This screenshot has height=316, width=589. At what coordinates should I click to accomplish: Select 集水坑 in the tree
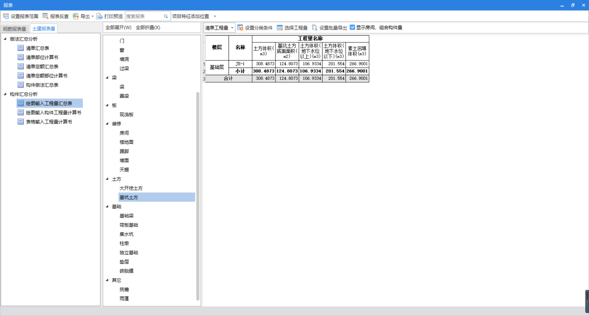pos(126,234)
